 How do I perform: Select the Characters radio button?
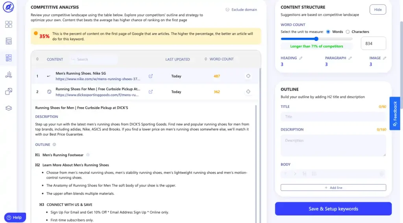click(x=348, y=32)
